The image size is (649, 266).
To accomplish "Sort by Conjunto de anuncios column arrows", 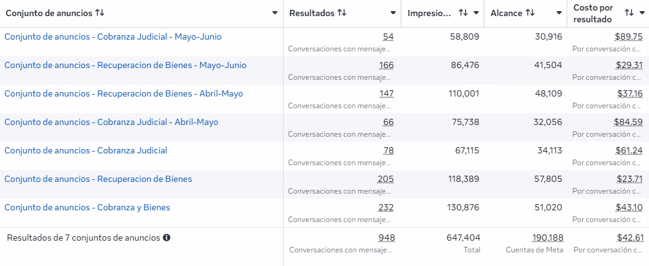I will (x=99, y=13).
